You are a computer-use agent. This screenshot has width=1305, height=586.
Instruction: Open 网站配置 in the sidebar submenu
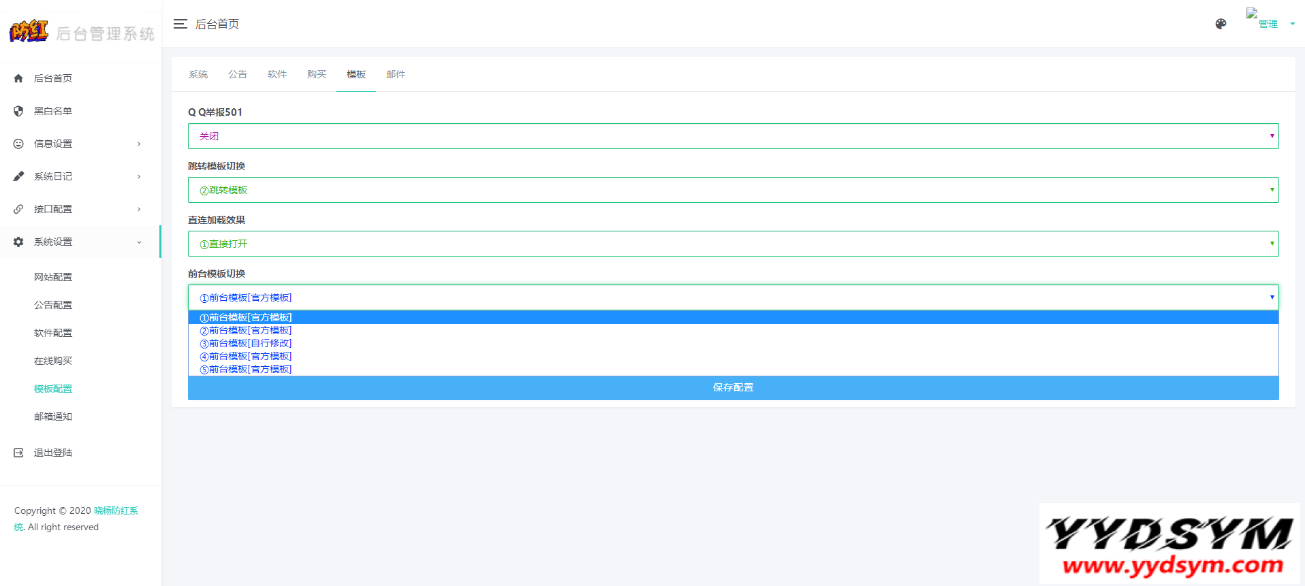point(53,277)
